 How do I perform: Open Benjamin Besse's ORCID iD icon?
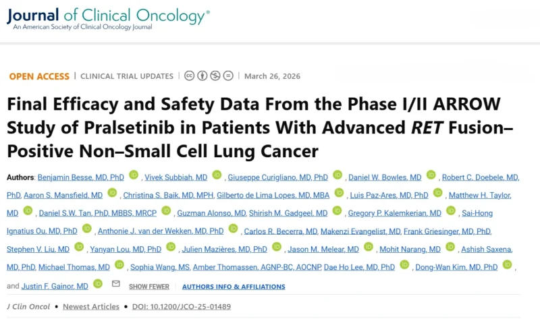[x=133, y=175]
